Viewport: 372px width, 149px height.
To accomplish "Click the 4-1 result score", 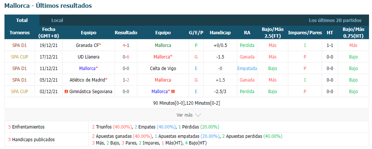I will tap(126, 45).
